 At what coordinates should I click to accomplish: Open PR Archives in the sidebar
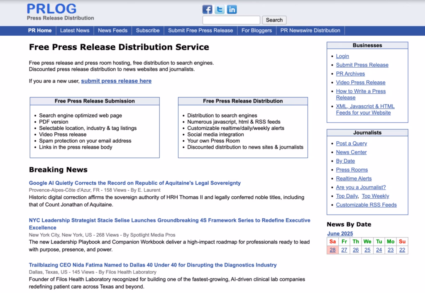tap(350, 73)
